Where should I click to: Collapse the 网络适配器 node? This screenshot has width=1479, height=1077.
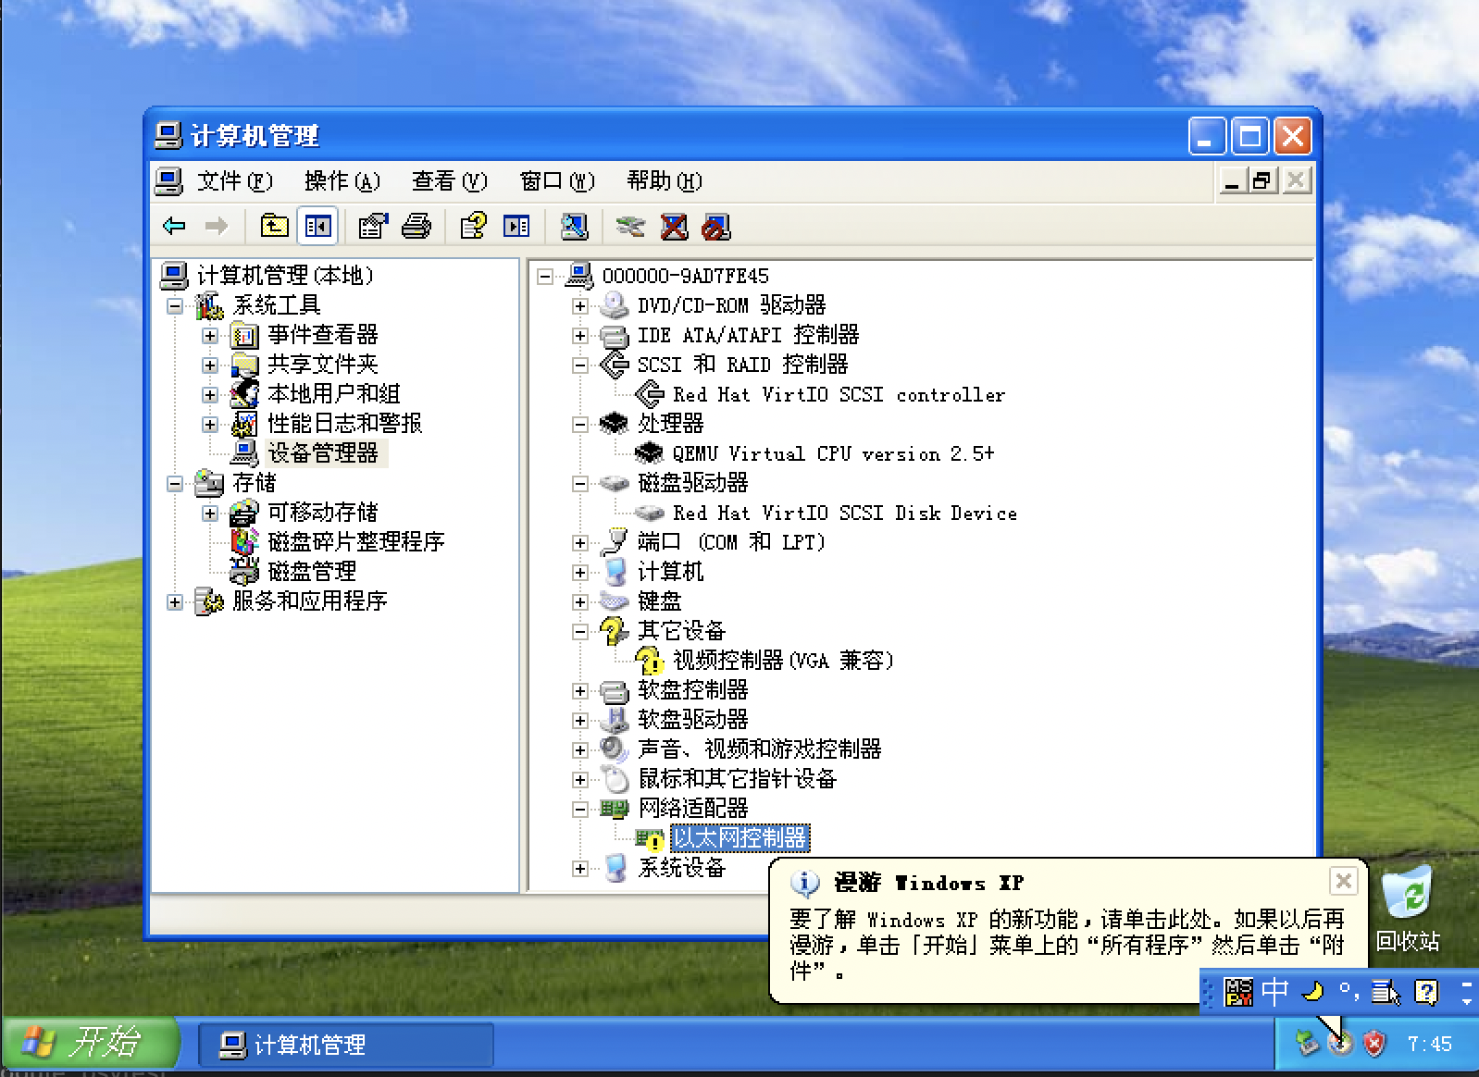point(580,809)
